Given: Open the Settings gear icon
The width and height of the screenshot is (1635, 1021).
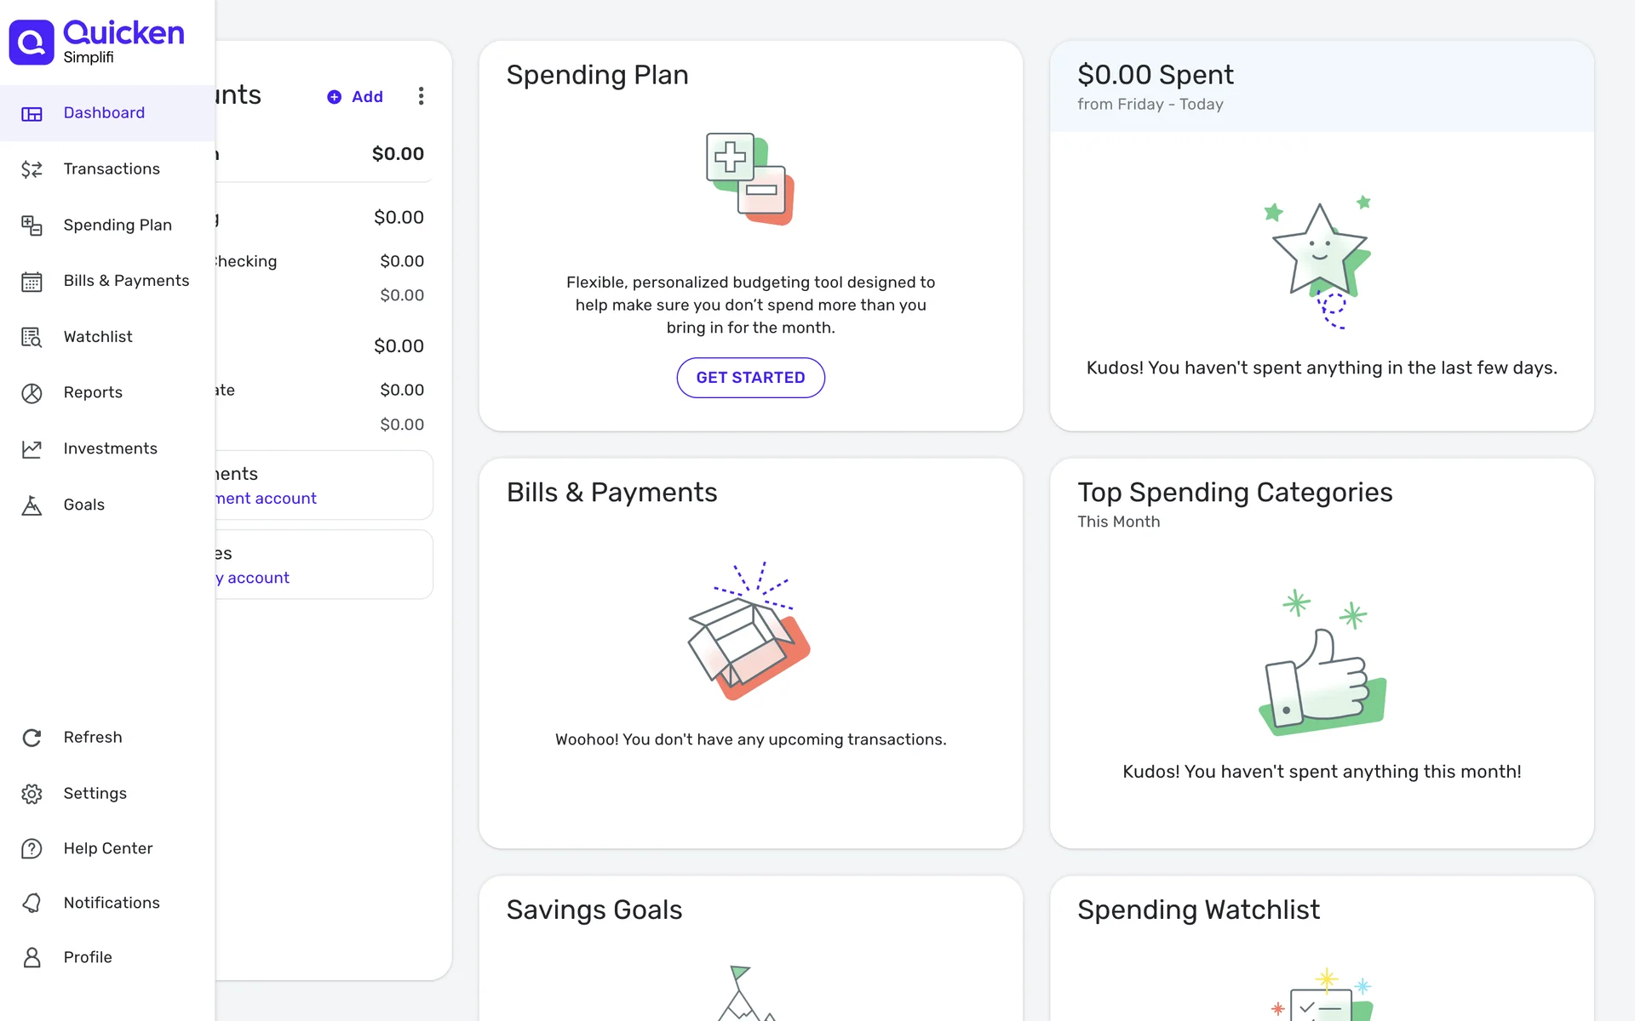Looking at the screenshot, I should 32,794.
